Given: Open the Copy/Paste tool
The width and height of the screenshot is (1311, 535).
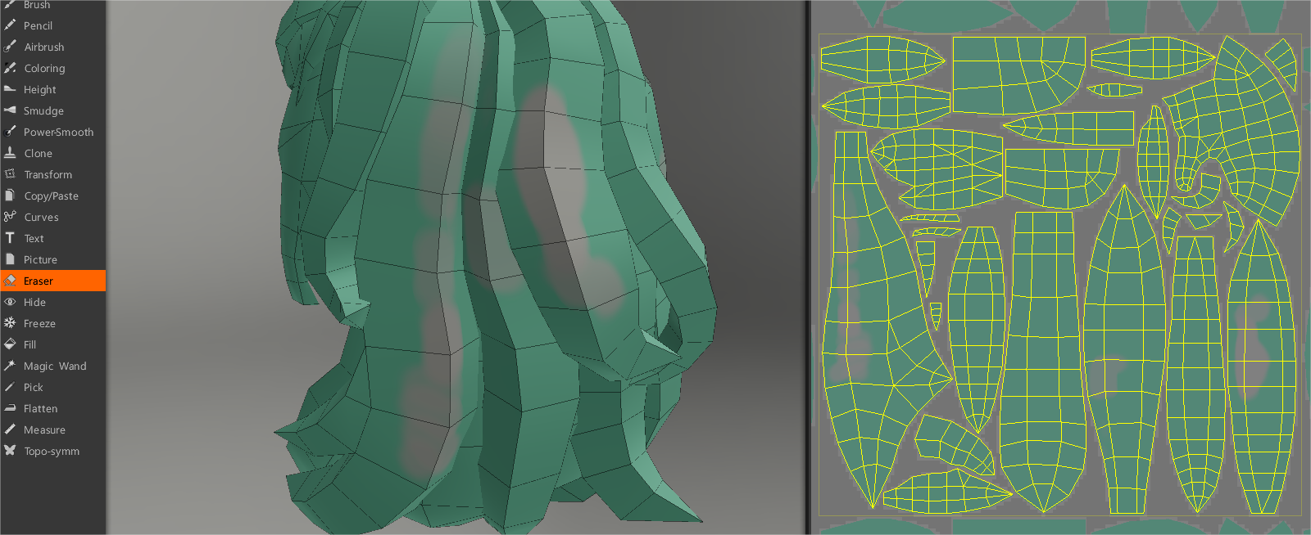Looking at the screenshot, I should pyautogui.click(x=51, y=196).
